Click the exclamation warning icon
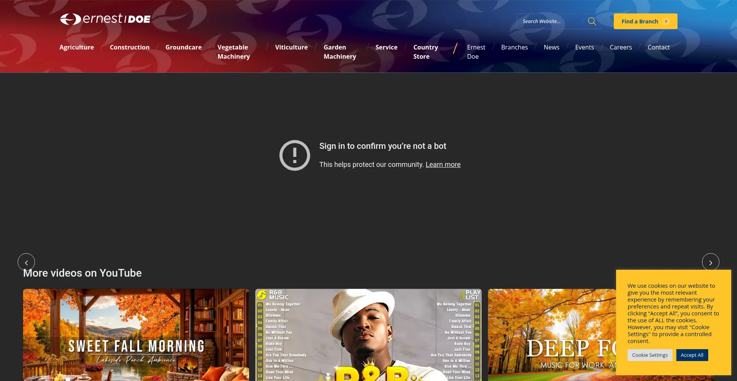The image size is (737, 381). click(294, 155)
